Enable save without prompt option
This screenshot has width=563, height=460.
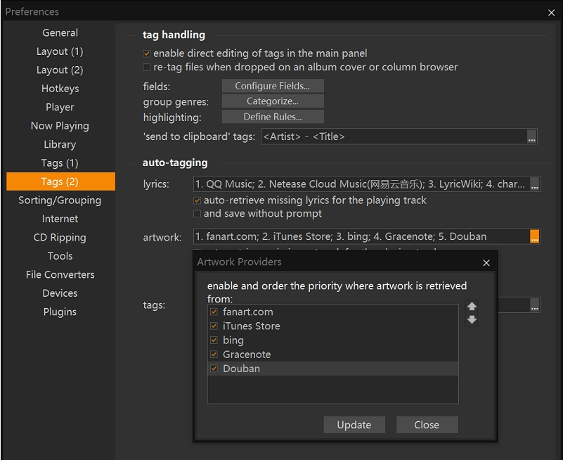click(198, 214)
